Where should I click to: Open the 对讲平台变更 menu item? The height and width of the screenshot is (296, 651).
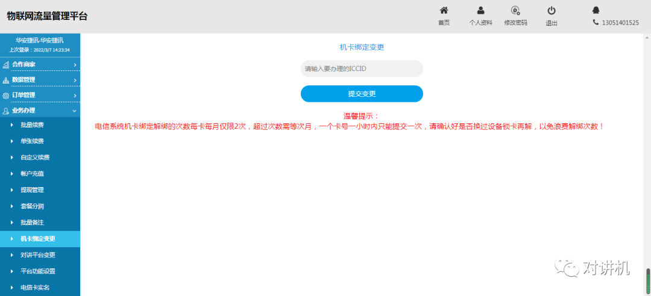pos(40,255)
